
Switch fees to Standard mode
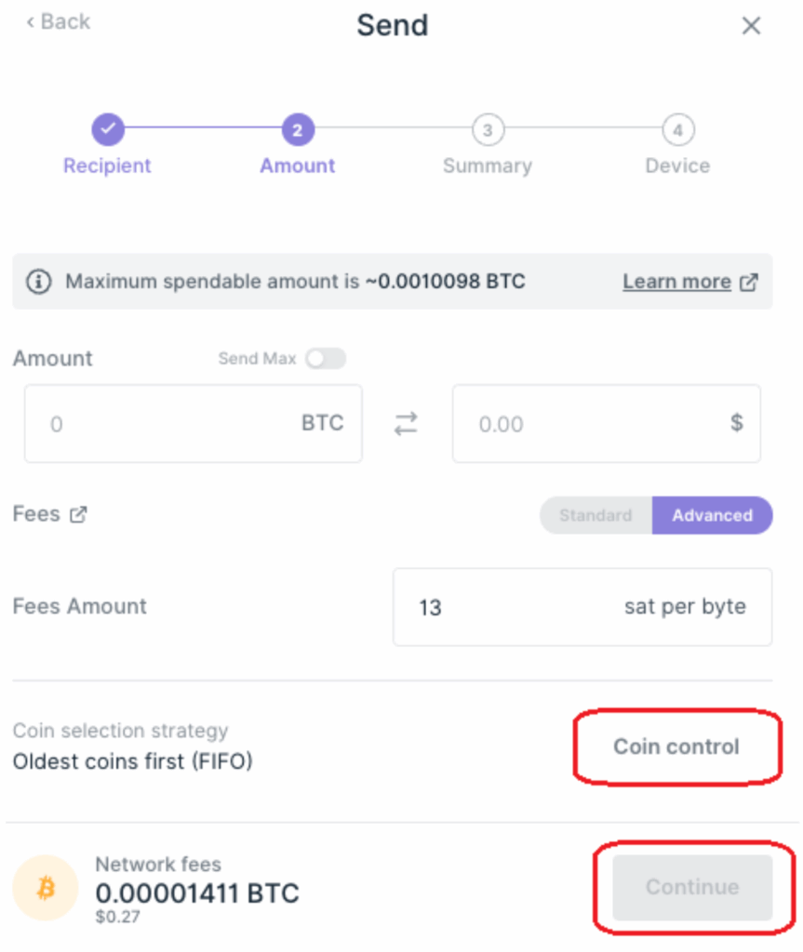(595, 515)
